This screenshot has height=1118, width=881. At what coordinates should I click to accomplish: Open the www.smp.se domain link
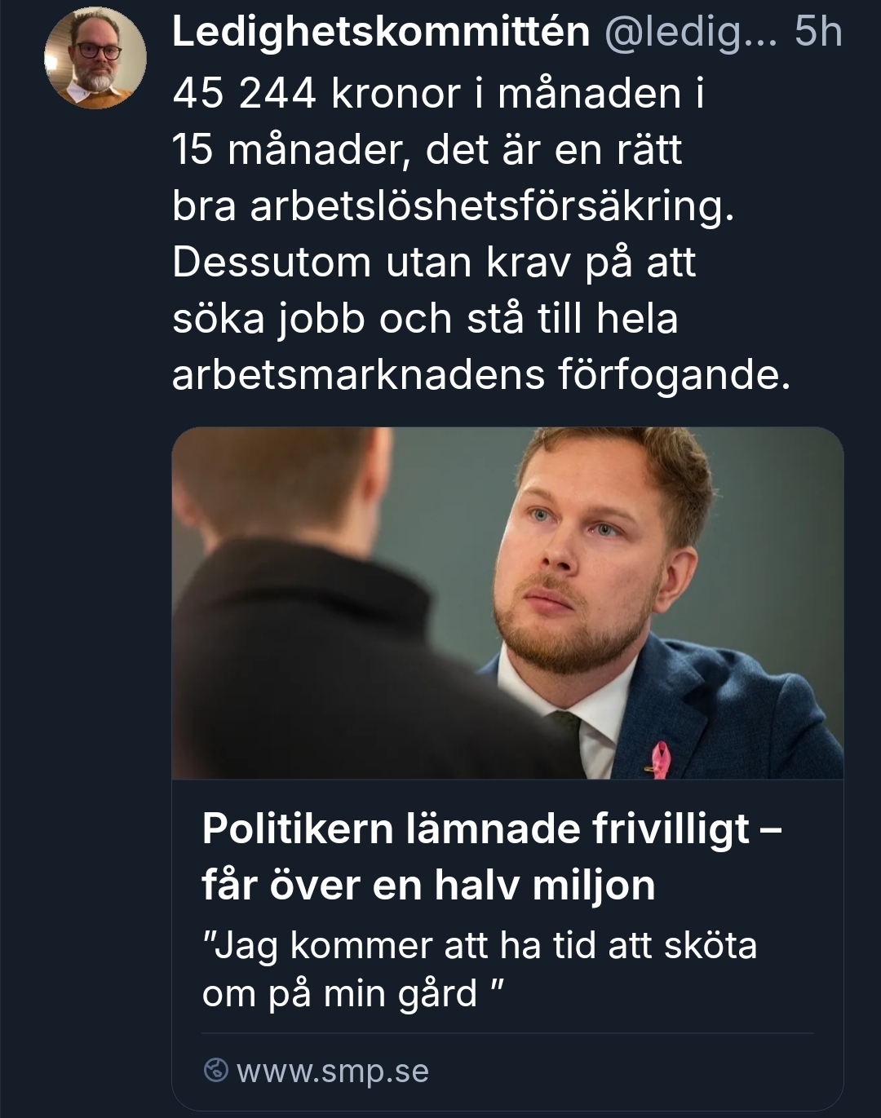[x=332, y=1071]
